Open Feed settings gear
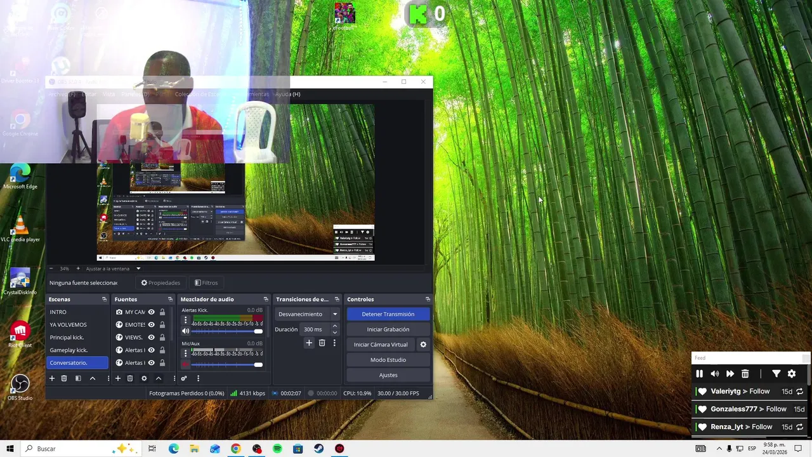Screen dimensions: 812x457 (792, 374)
